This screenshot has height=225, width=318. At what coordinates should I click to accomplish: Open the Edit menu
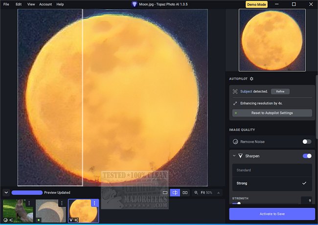pos(19,4)
